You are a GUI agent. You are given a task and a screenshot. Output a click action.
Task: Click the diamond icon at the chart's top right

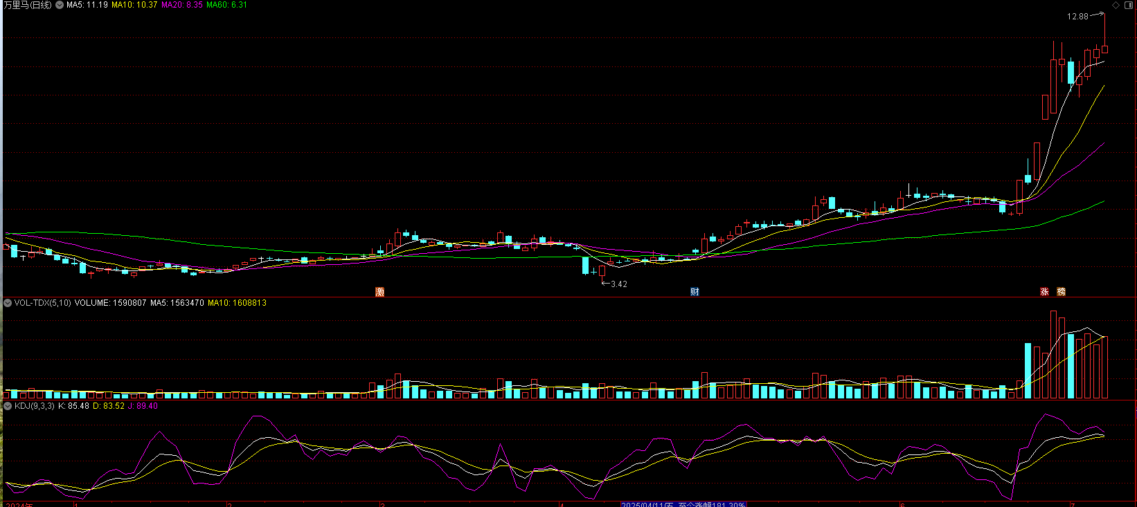point(1116,5)
